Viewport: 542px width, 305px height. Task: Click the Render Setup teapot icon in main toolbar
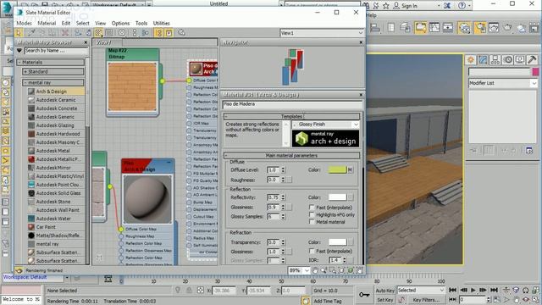(x=480, y=28)
